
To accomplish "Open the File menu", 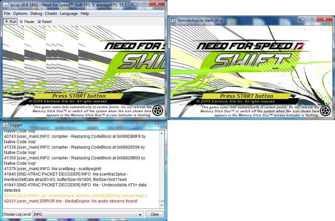I will [x=7, y=13].
